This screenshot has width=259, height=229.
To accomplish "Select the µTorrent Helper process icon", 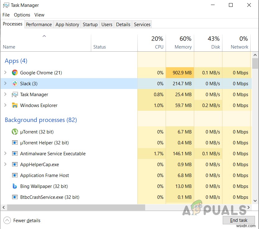I will tap(15, 143).
